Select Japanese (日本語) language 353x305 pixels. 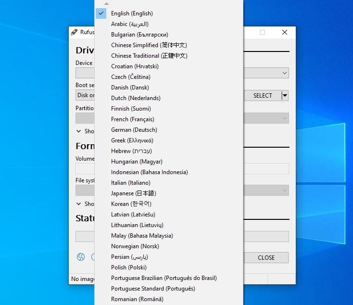pyautogui.click(x=169, y=193)
